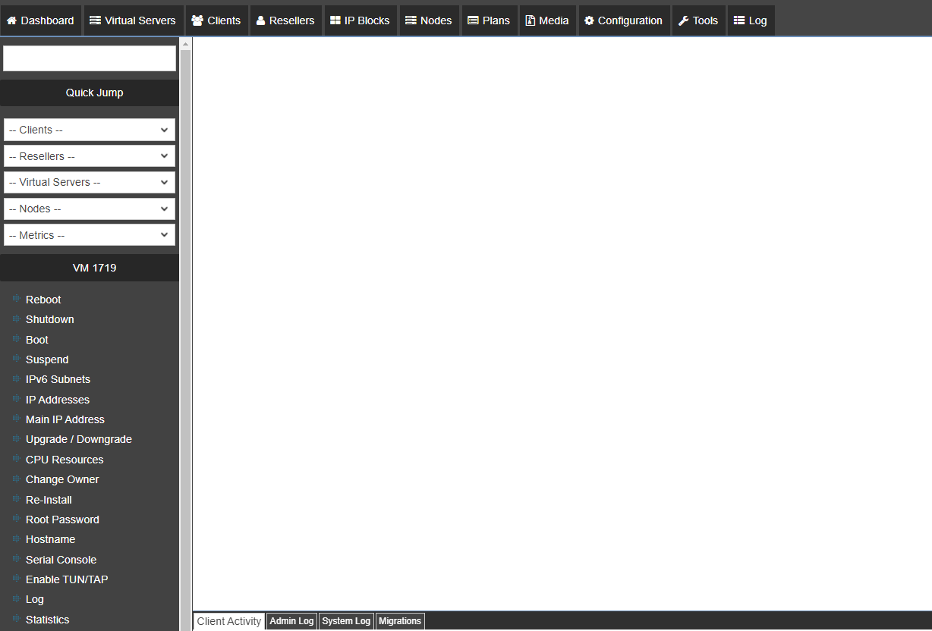Click the Log list icon in the top bar
Image resolution: width=932 pixels, height=631 pixels.
(x=739, y=20)
